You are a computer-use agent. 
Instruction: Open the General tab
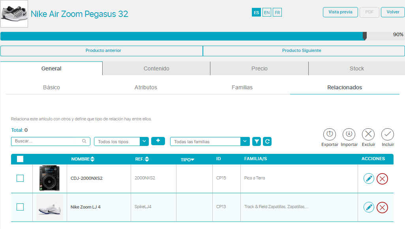pyautogui.click(x=51, y=68)
